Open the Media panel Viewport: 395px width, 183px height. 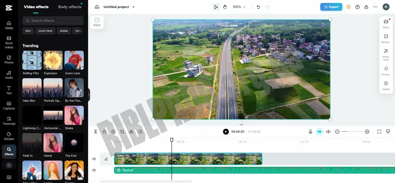[9, 25]
